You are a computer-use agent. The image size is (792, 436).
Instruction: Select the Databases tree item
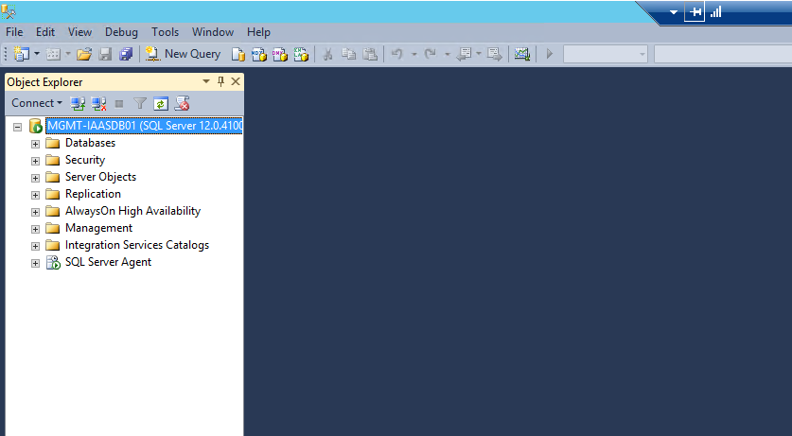coord(91,143)
